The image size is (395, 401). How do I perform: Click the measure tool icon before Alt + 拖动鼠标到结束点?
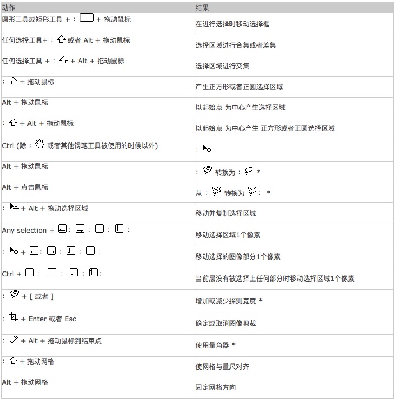click(x=14, y=339)
